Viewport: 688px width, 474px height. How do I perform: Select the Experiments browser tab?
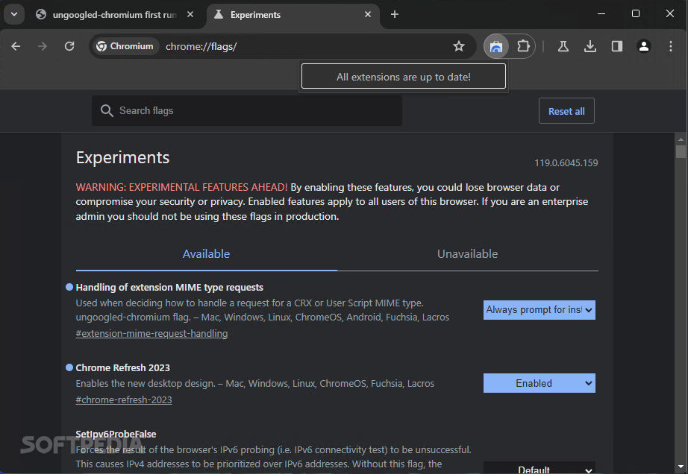click(x=292, y=15)
